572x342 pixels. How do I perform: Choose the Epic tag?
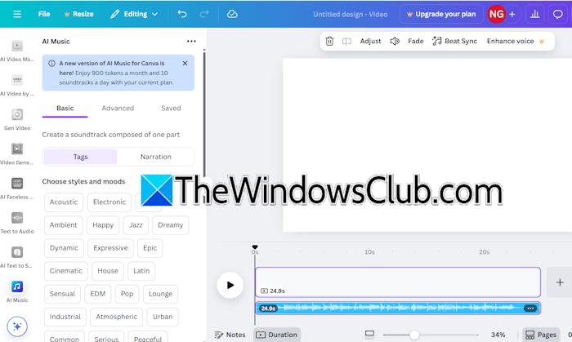tap(150, 248)
